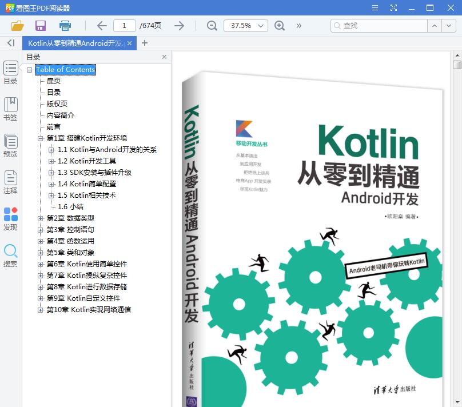
Task: Open the 发现 discover panel
Action: (10, 218)
